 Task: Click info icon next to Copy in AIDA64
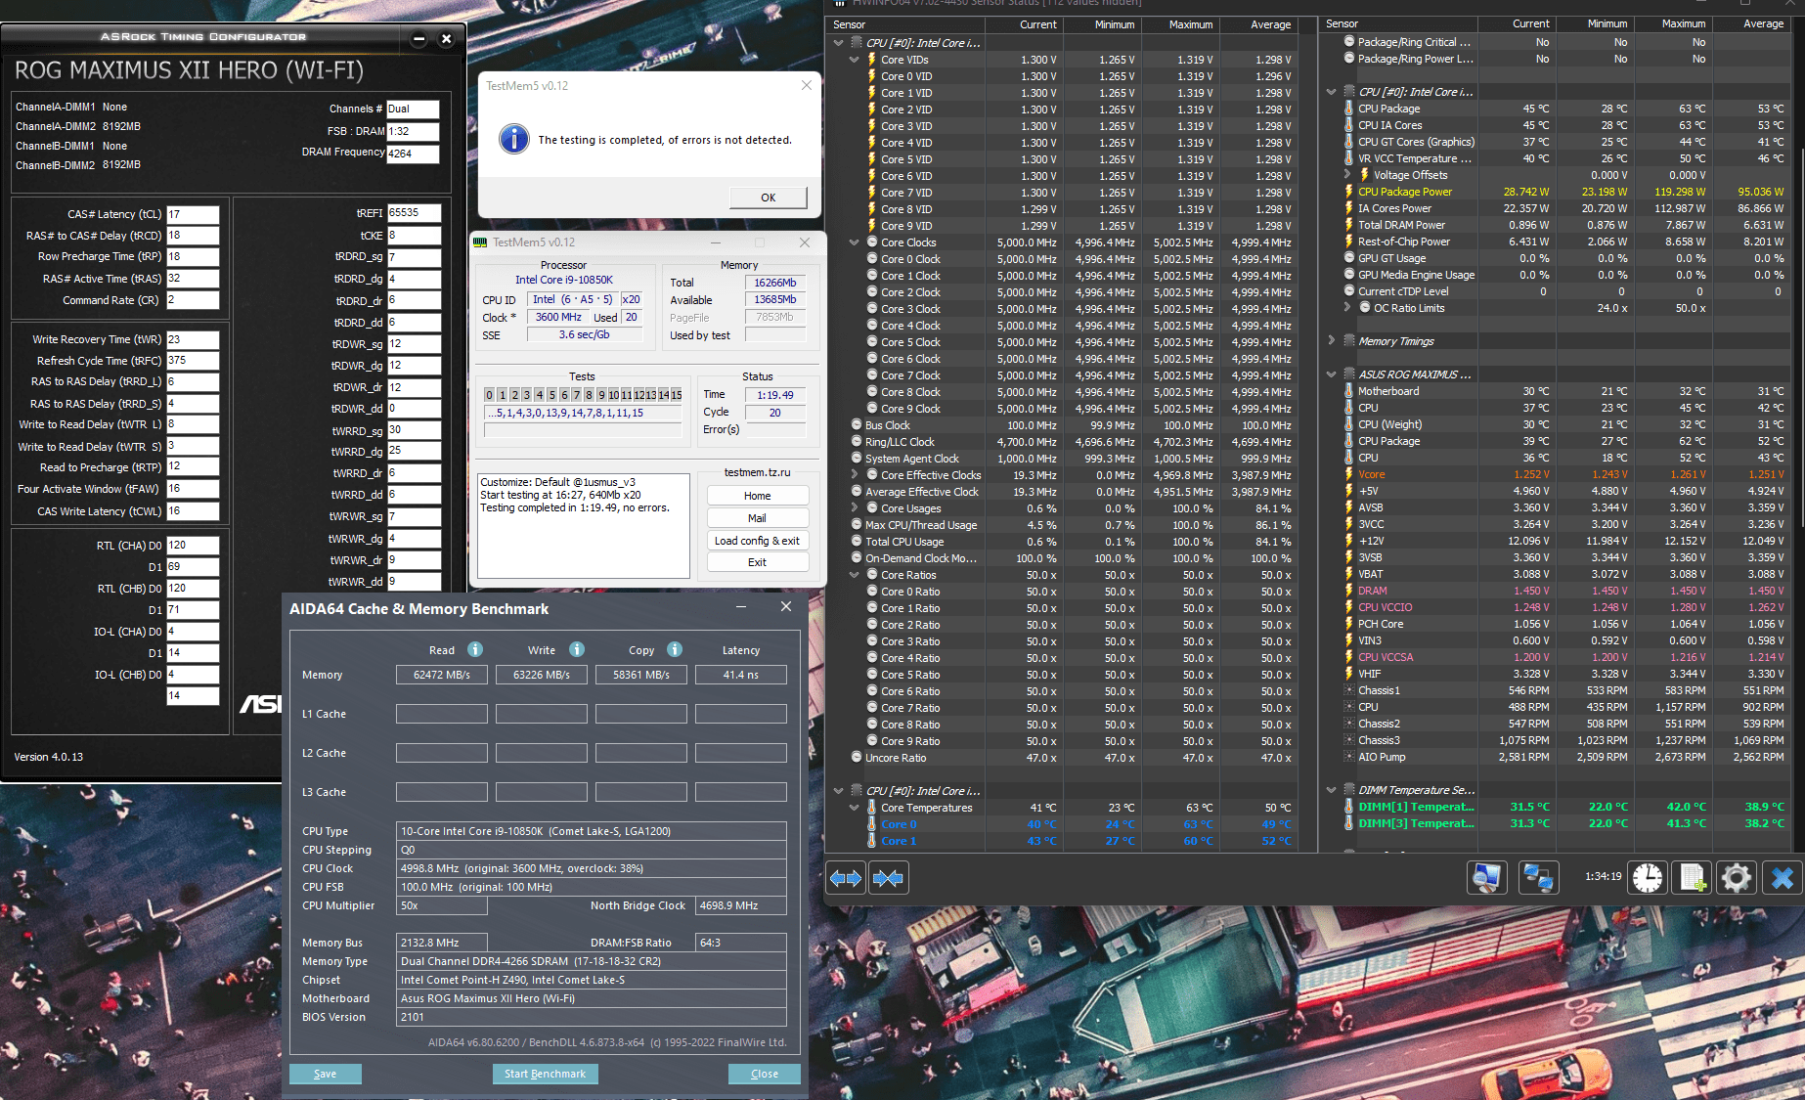coord(675,649)
